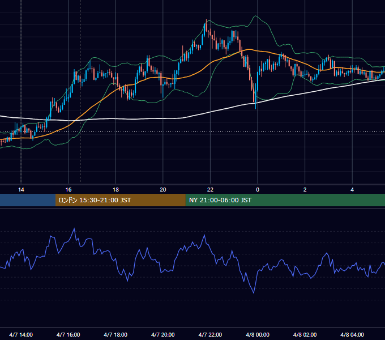
Task: Click the 4/7 18:00 date label
Action: pos(115,334)
